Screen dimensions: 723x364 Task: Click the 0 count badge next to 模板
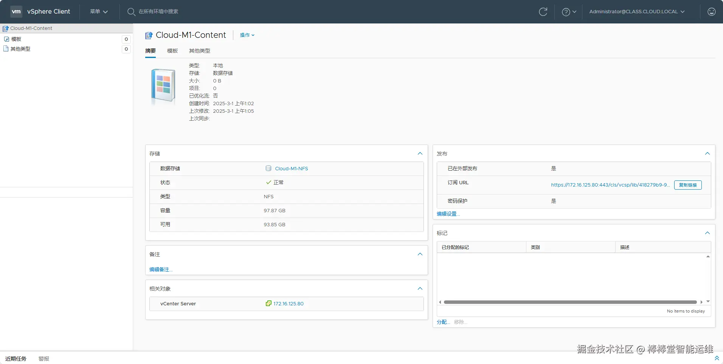pyautogui.click(x=126, y=39)
